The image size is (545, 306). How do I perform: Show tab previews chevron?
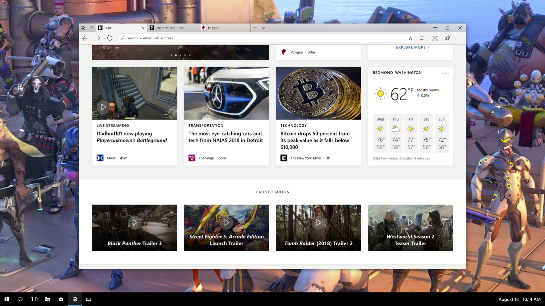263,28
